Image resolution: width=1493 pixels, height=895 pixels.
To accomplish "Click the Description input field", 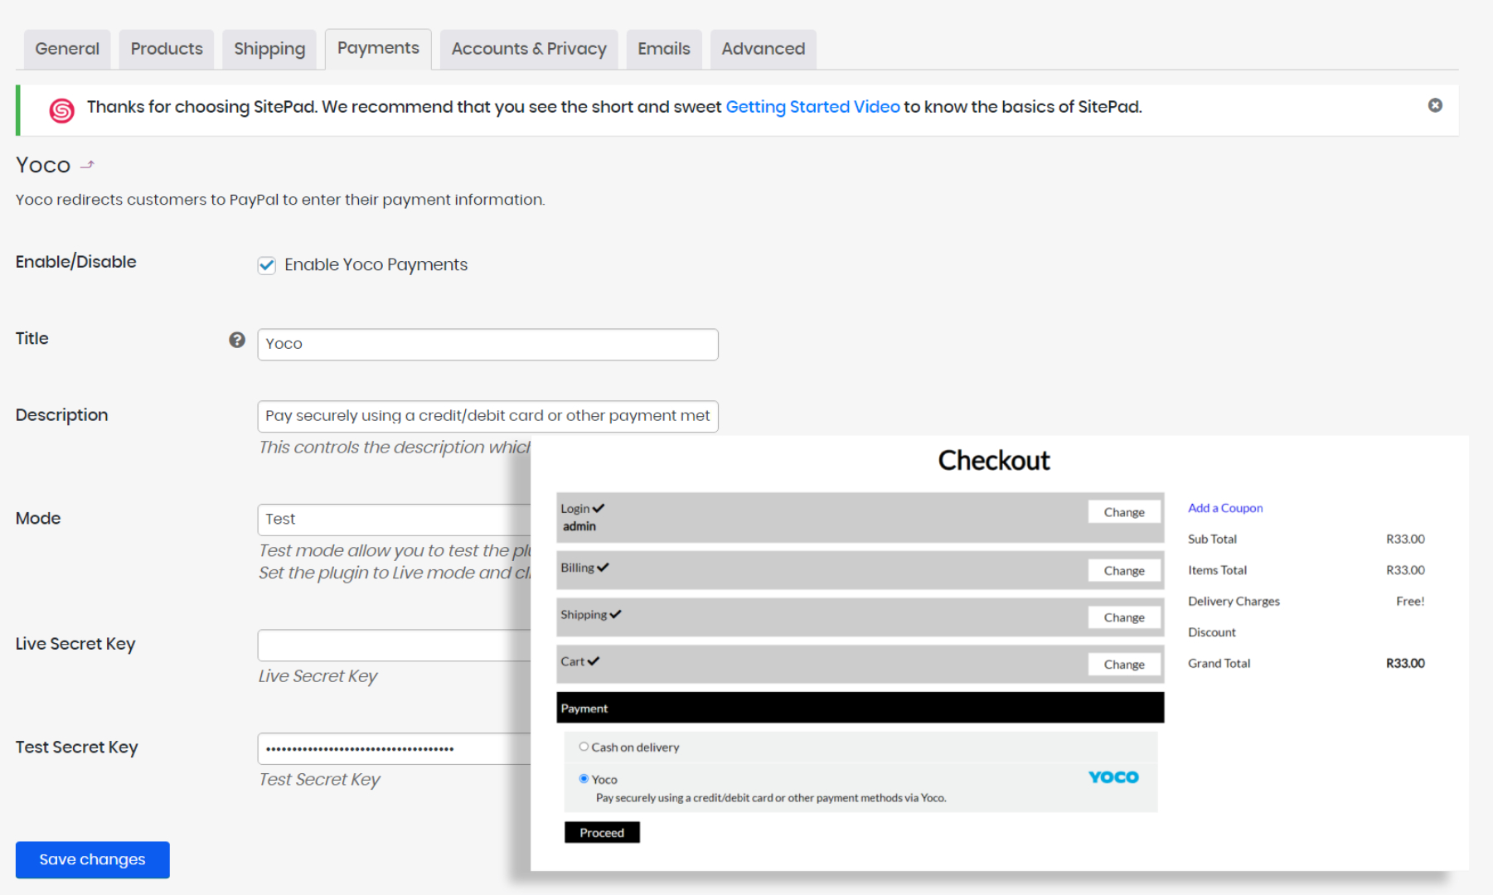I will click(487, 416).
